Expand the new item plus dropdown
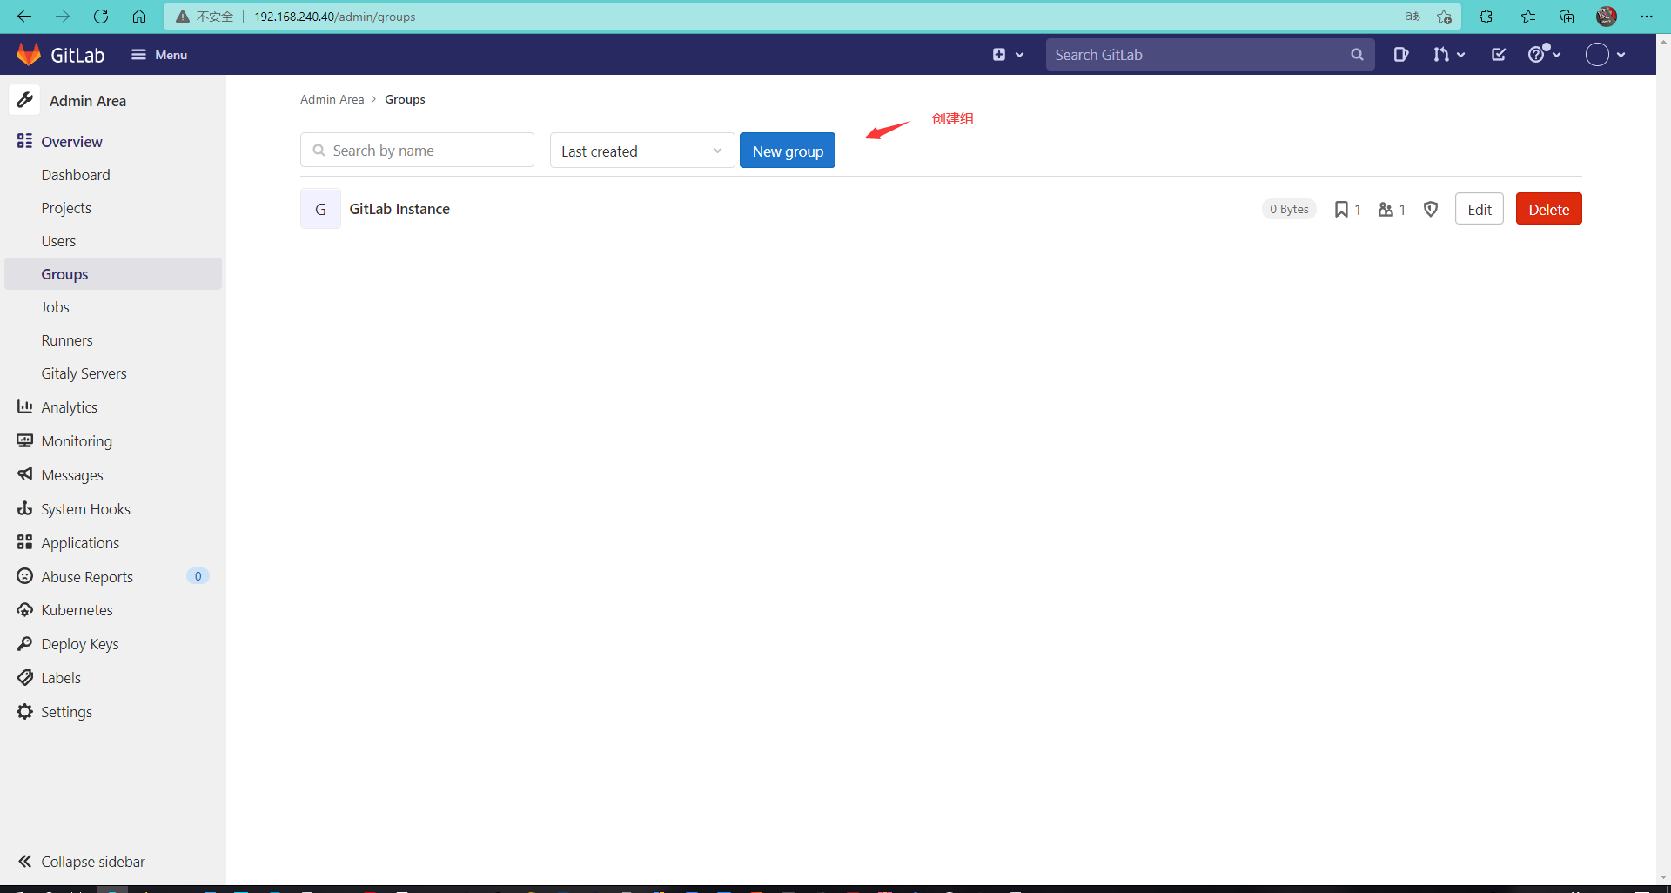Screen dimensions: 1671x893 pos(1007,54)
